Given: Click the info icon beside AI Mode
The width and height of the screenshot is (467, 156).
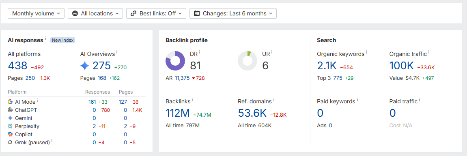Looking at the screenshot, I should [38, 100].
